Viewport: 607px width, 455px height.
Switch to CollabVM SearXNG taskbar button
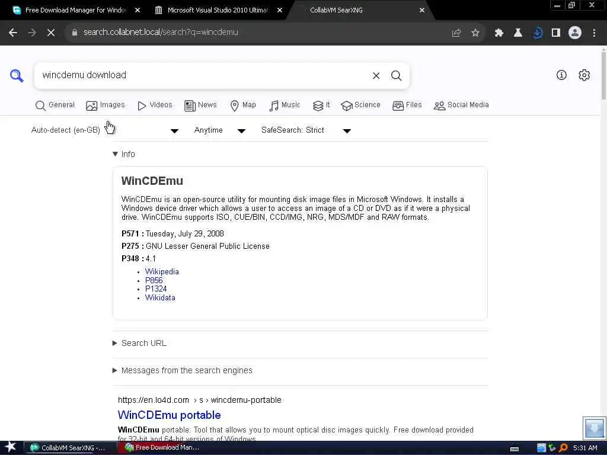coord(71,448)
